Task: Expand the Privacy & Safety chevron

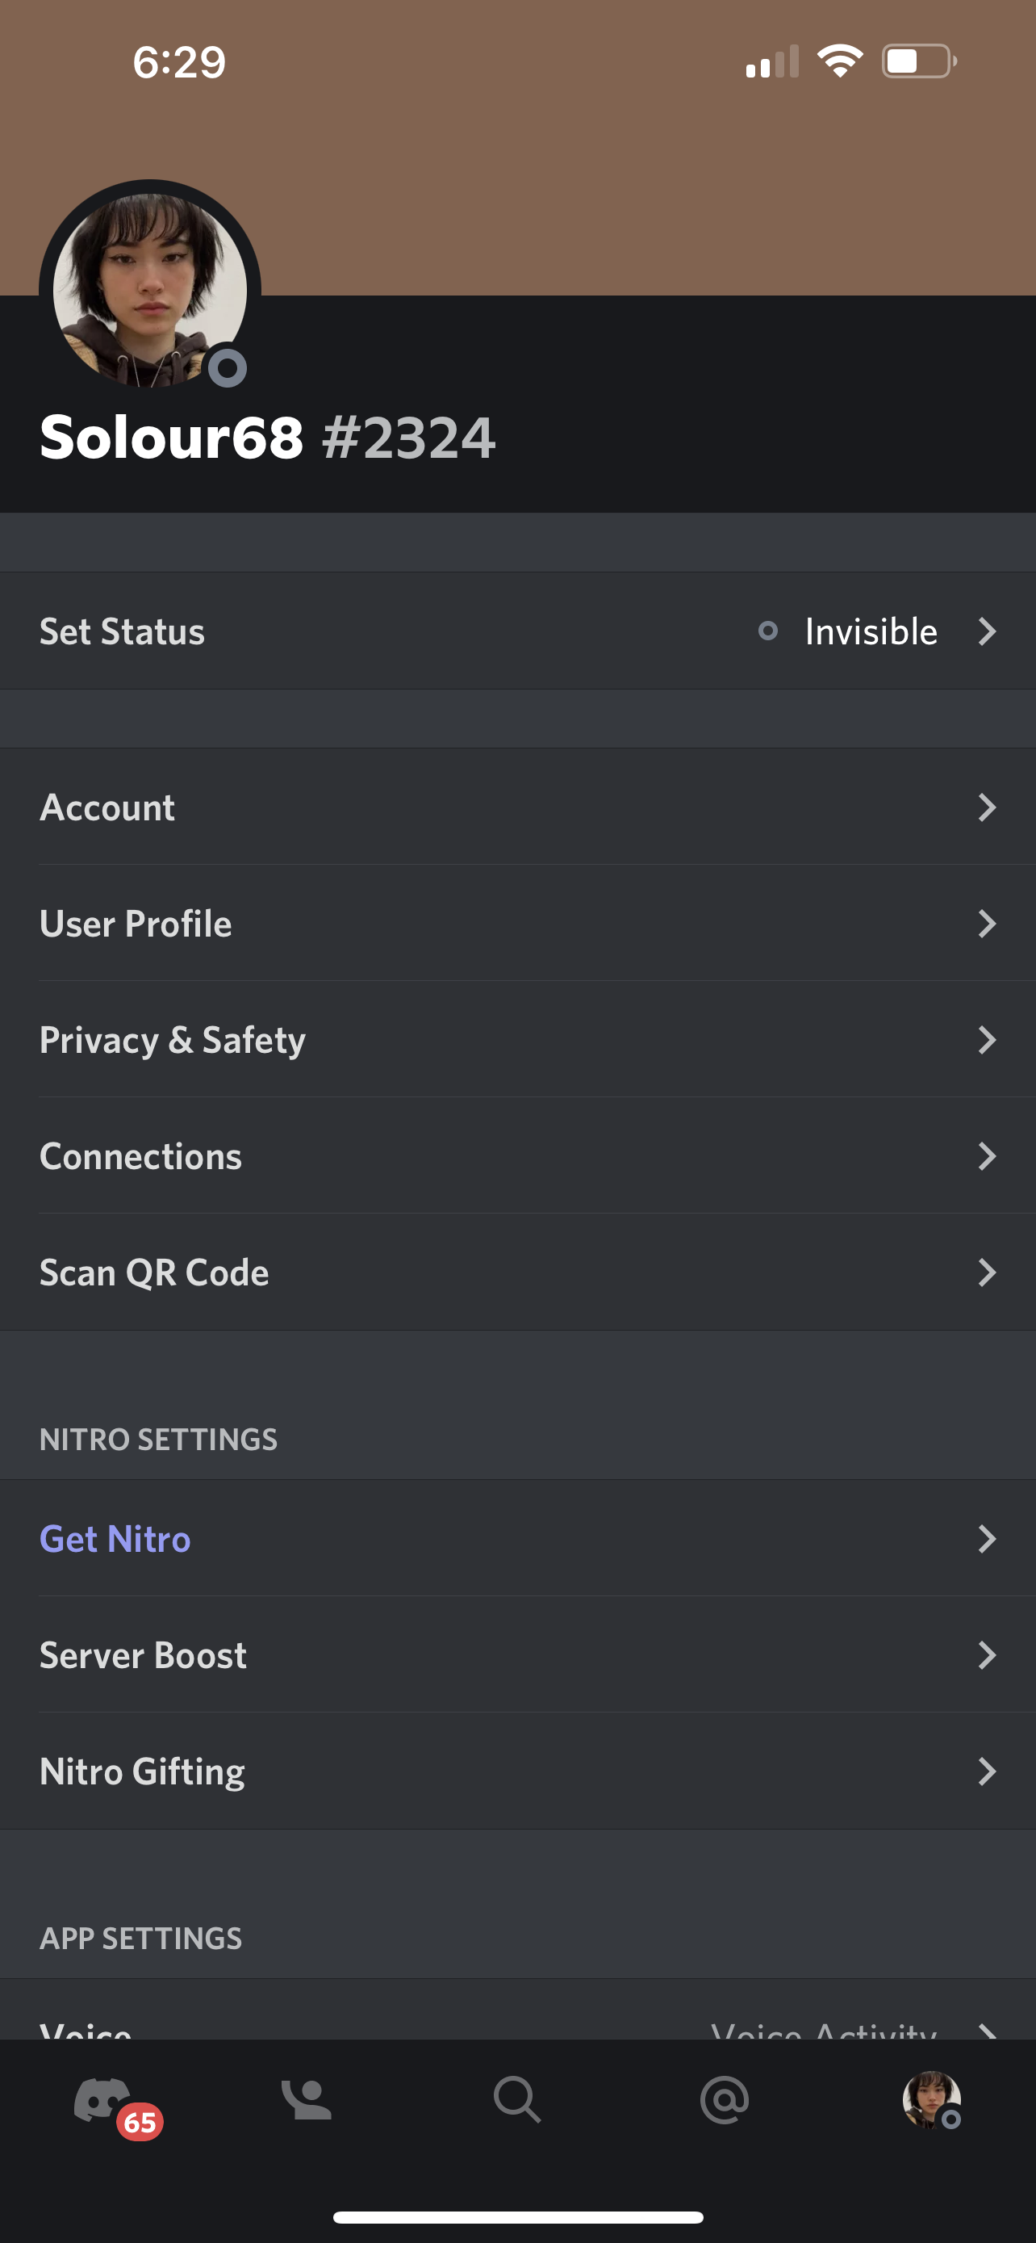Action: coord(987,1040)
